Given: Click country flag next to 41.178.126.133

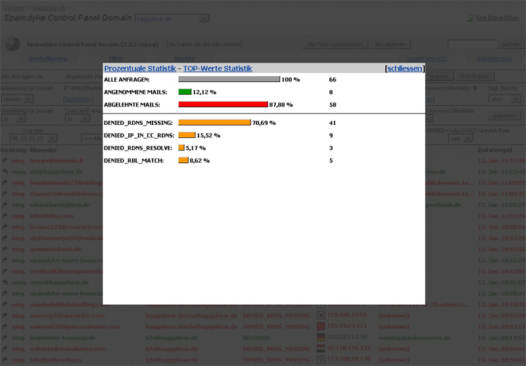Looking at the screenshot, I should [x=321, y=348].
